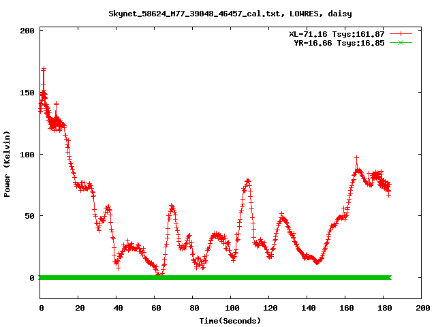The height and width of the screenshot is (327, 436).
Task: Click the red legend line sample
Action: click(x=401, y=34)
